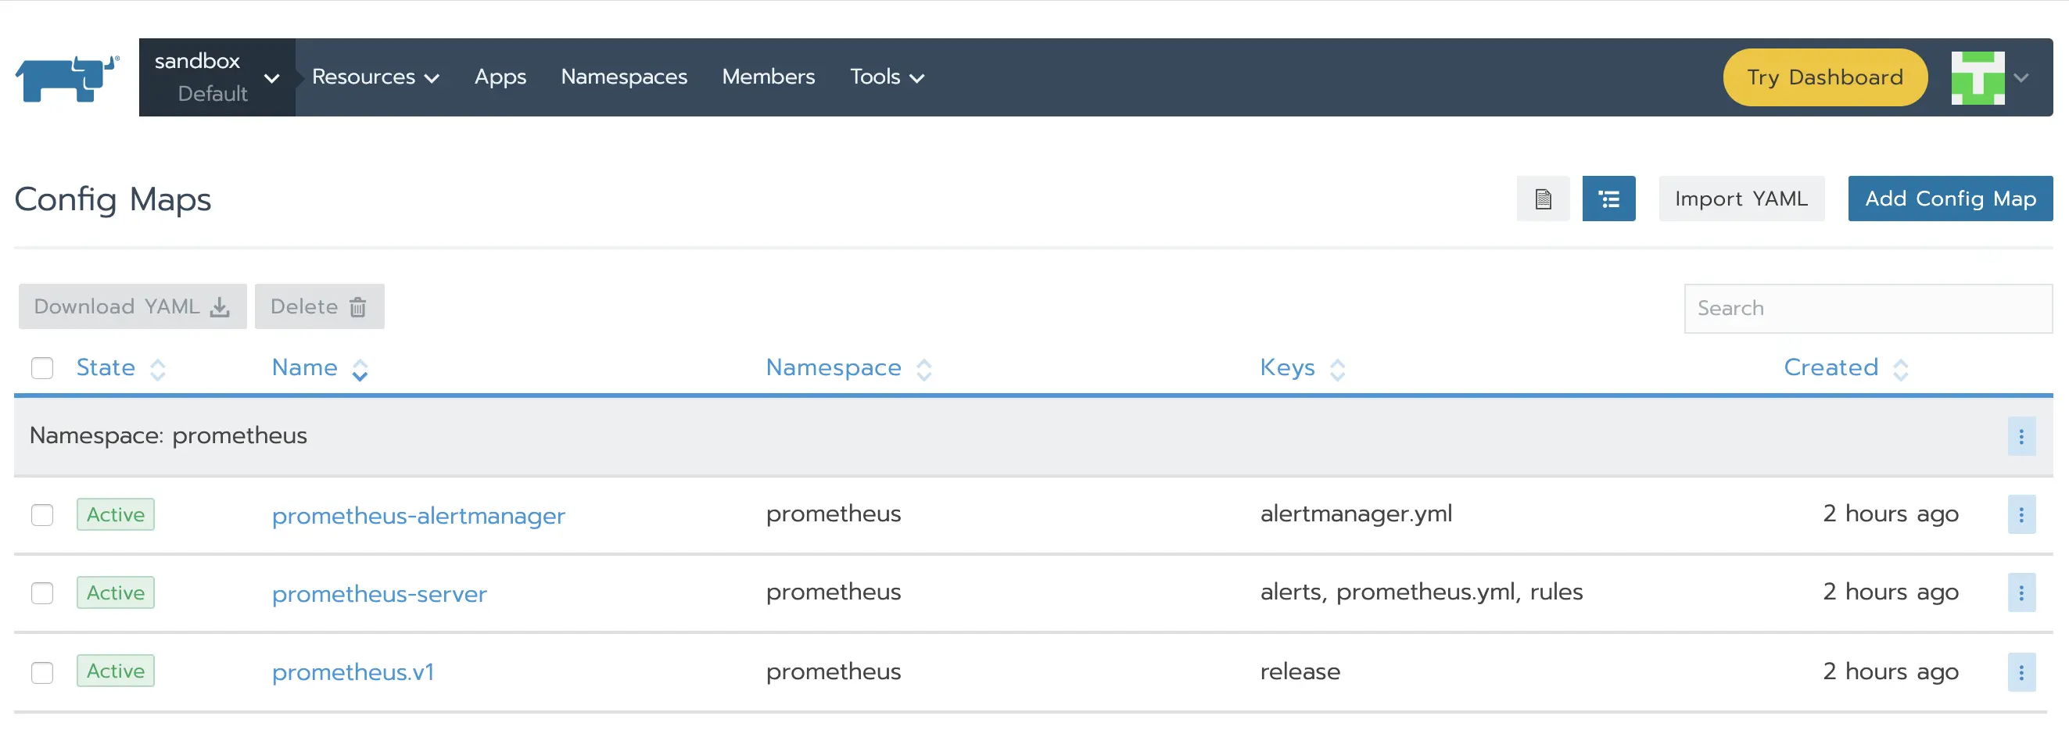Expand the sandbox Default project selector
The height and width of the screenshot is (748, 2069).
[x=216, y=77]
